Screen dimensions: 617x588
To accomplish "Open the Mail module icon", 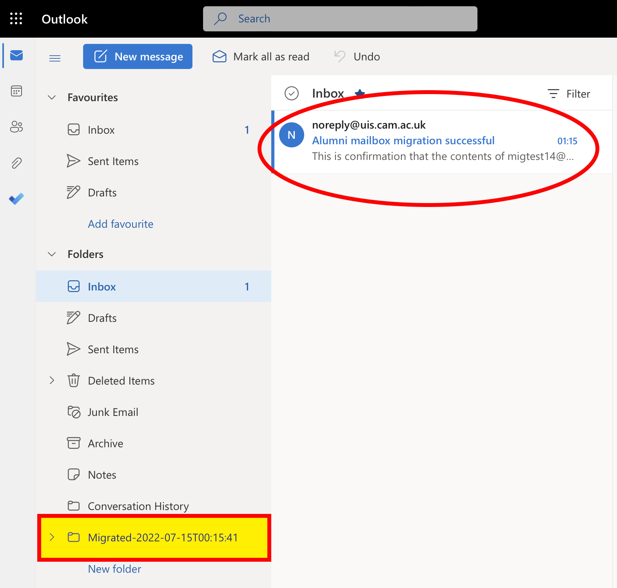I will click(x=16, y=56).
